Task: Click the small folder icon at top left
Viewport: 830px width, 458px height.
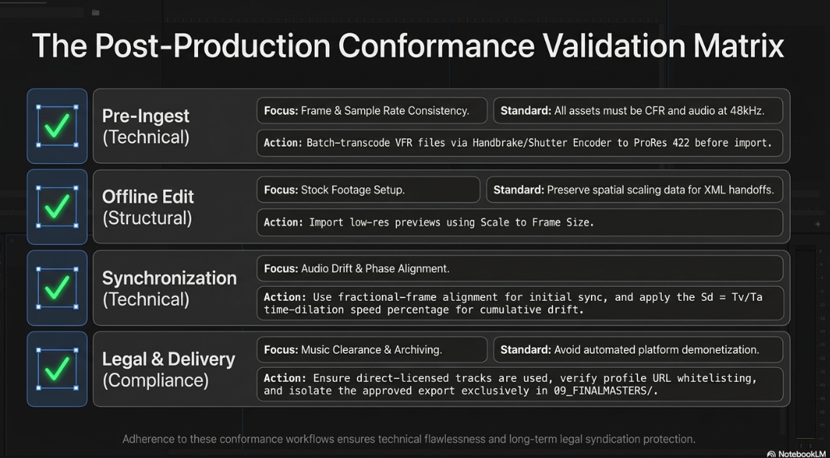Action: tap(95, 12)
